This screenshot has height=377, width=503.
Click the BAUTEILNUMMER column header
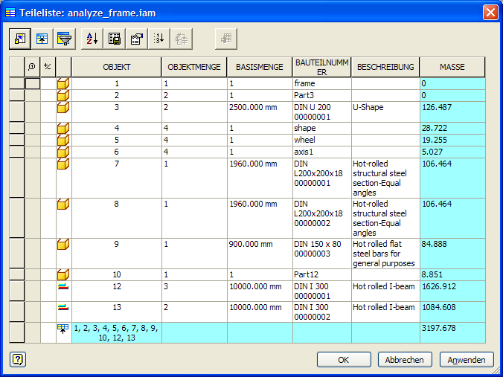click(x=321, y=67)
